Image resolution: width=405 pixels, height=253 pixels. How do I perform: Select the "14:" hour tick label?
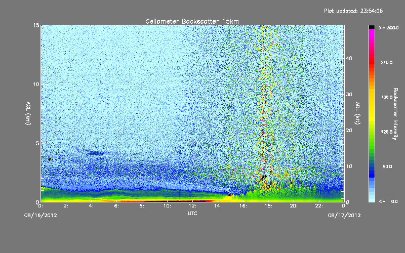coord(218,206)
